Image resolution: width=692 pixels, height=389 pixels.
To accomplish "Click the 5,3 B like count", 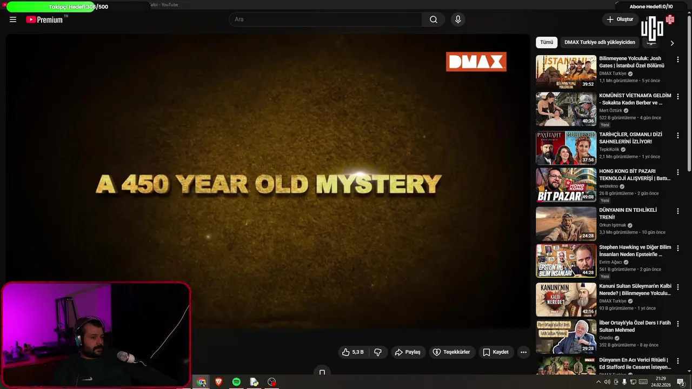I will coord(358,352).
